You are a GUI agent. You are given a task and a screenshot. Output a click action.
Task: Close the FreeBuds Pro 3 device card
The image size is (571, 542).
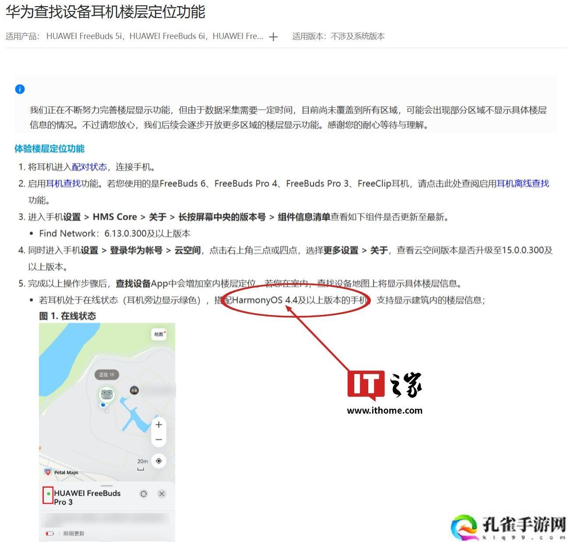(x=162, y=494)
